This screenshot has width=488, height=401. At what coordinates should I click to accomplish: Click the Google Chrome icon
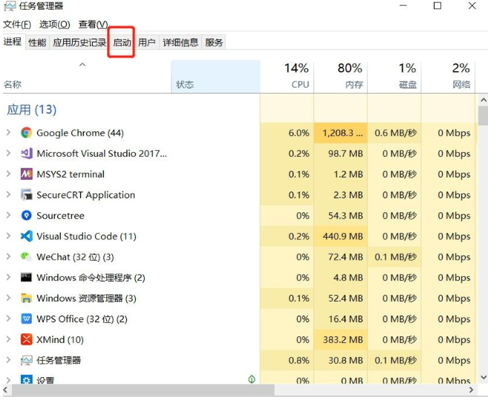pyautogui.click(x=27, y=133)
